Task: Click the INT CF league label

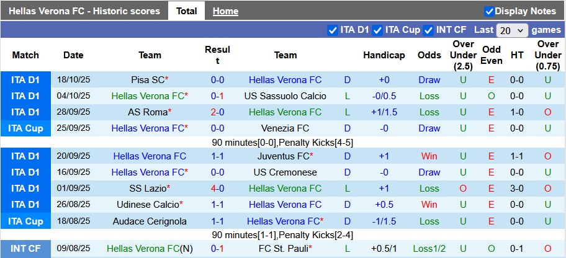Action: coord(25,249)
